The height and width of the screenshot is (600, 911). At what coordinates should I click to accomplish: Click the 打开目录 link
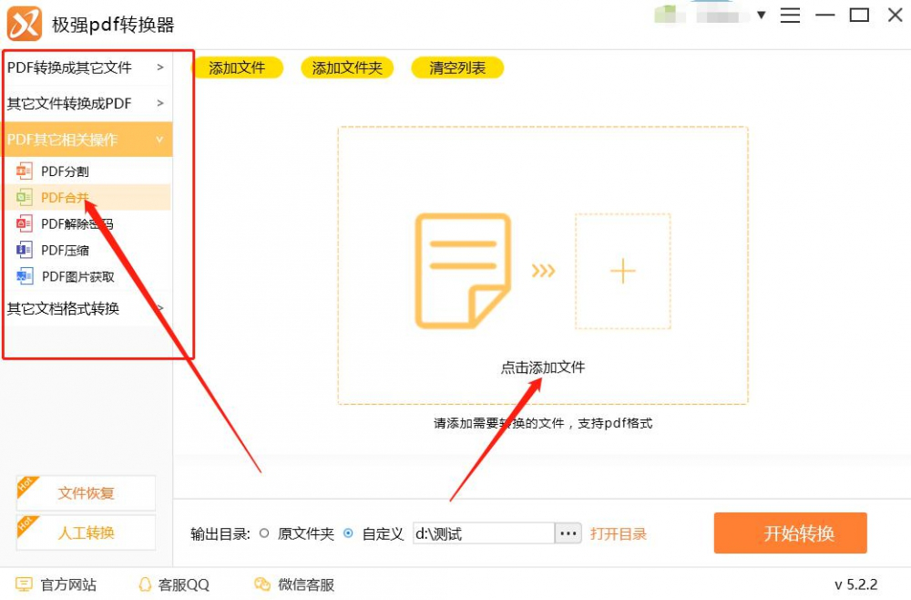coord(619,533)
